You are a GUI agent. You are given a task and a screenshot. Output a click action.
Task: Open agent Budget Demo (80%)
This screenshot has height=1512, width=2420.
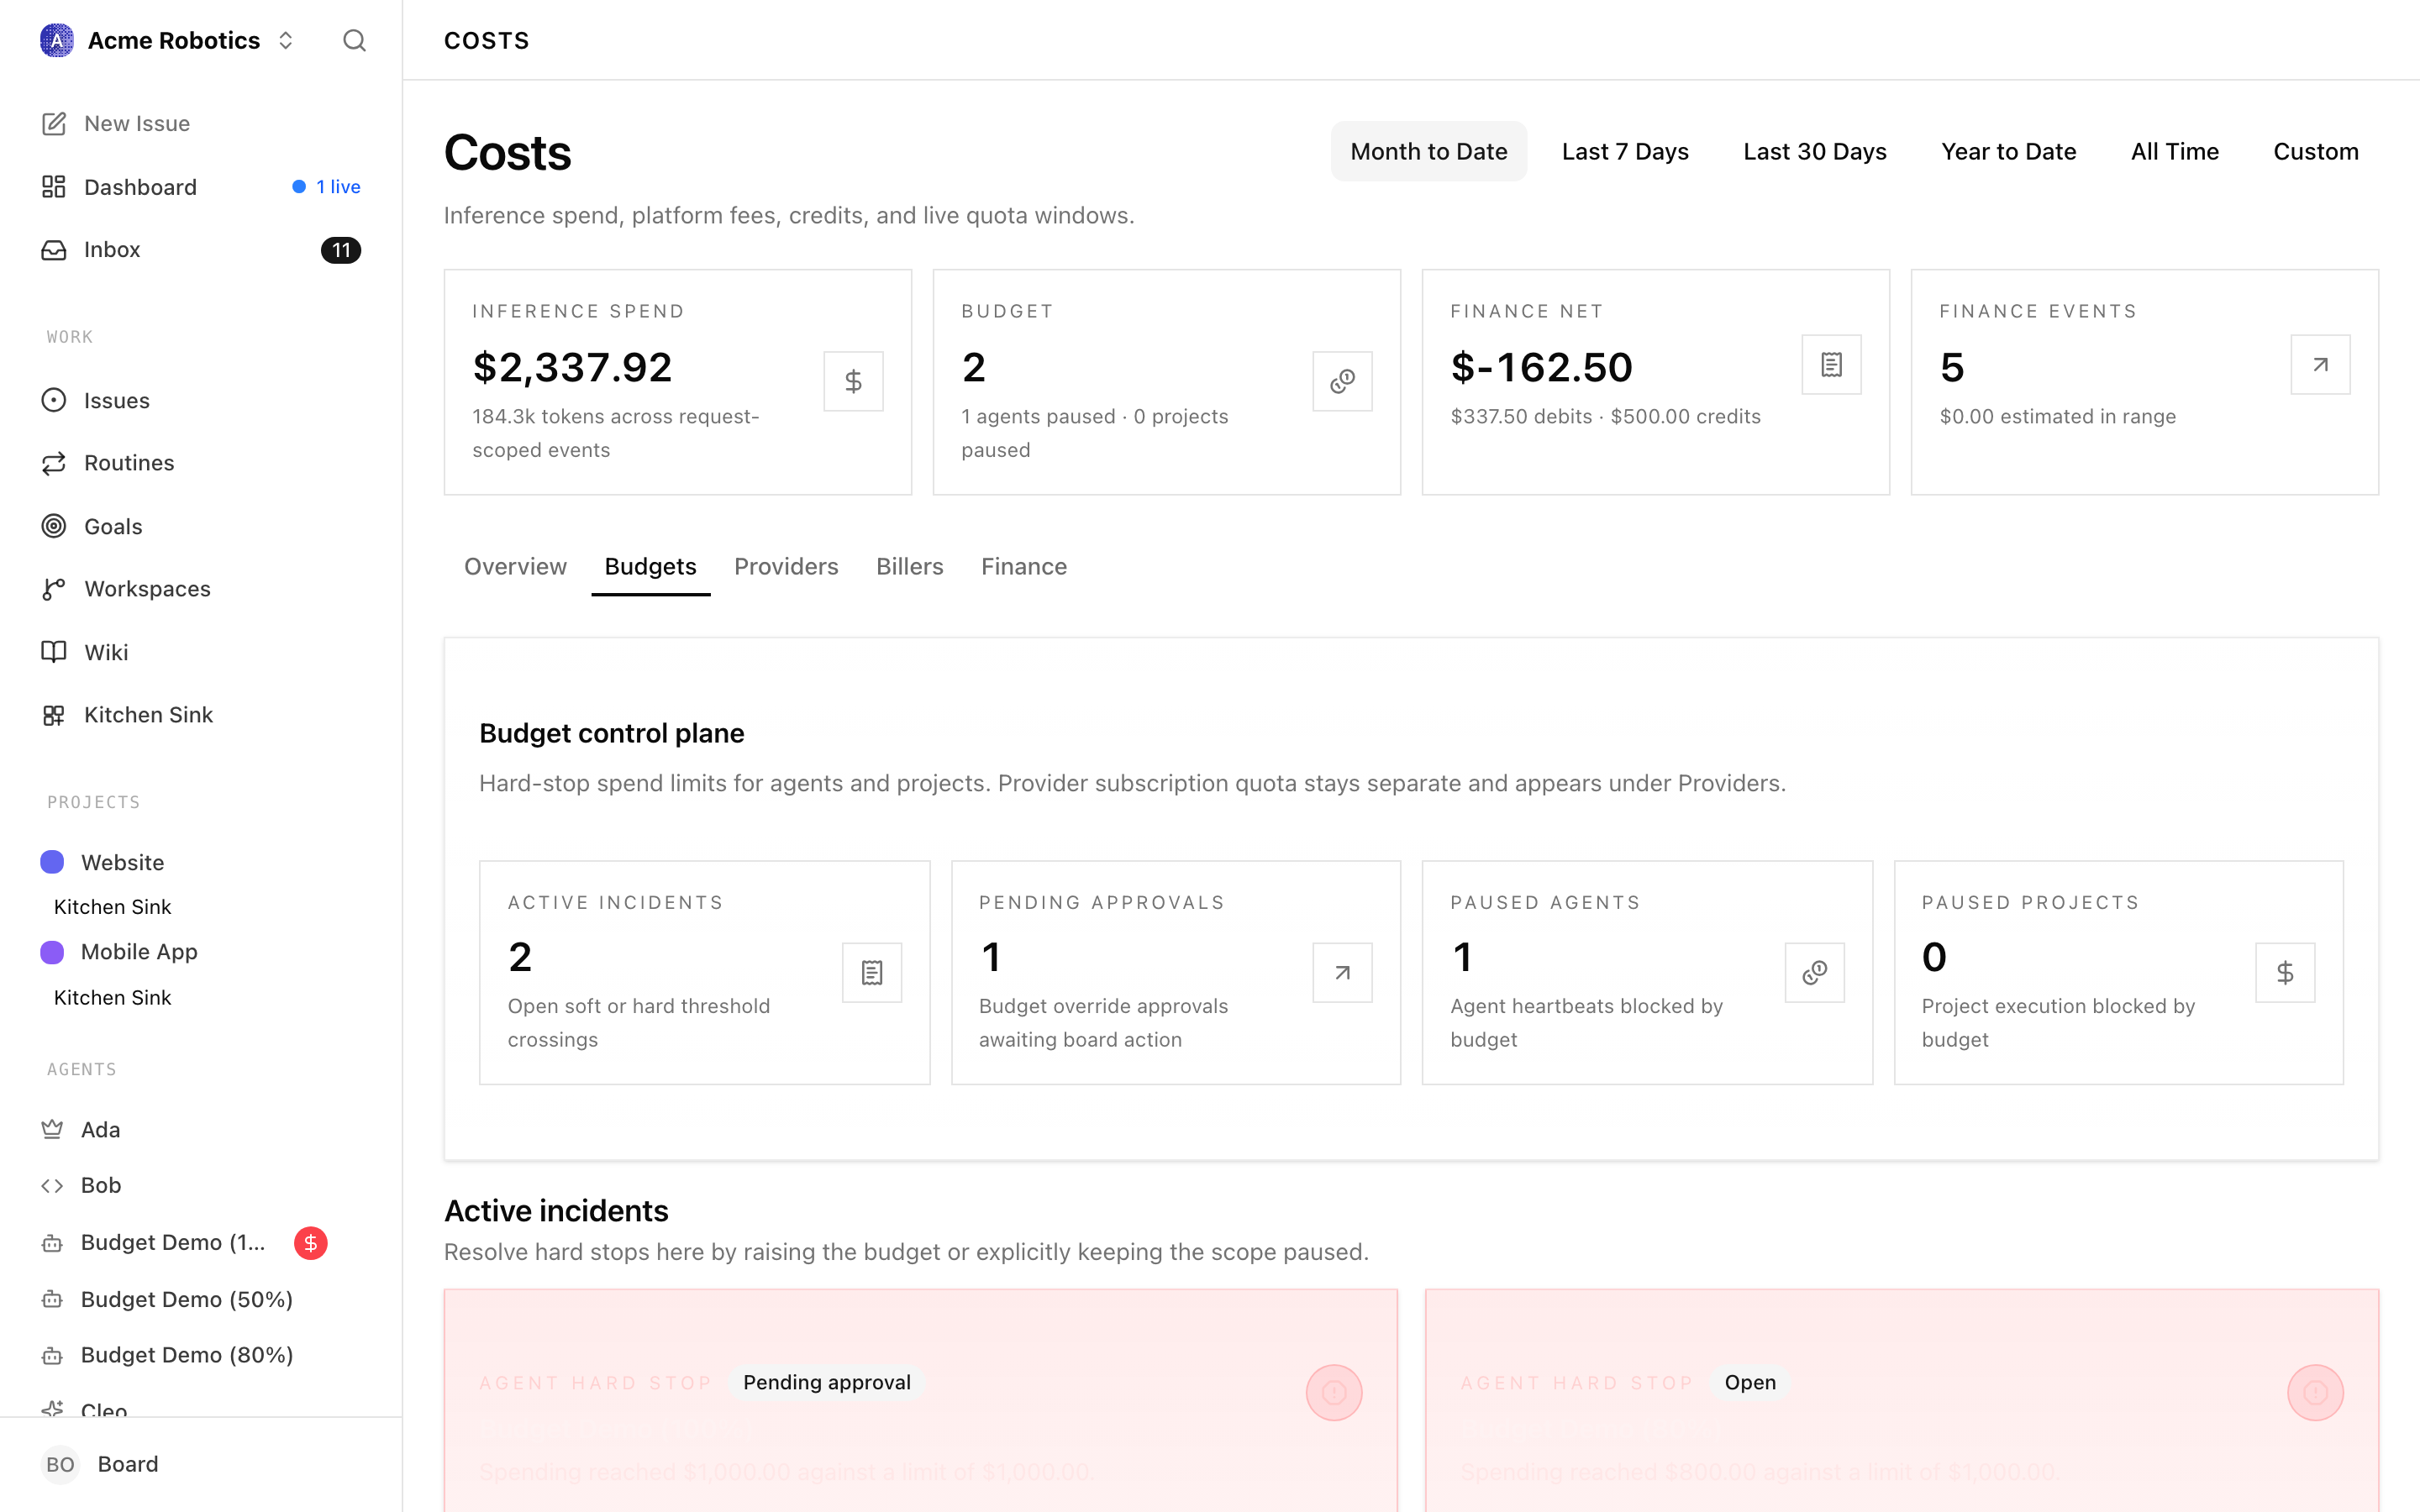(201, 1355)
